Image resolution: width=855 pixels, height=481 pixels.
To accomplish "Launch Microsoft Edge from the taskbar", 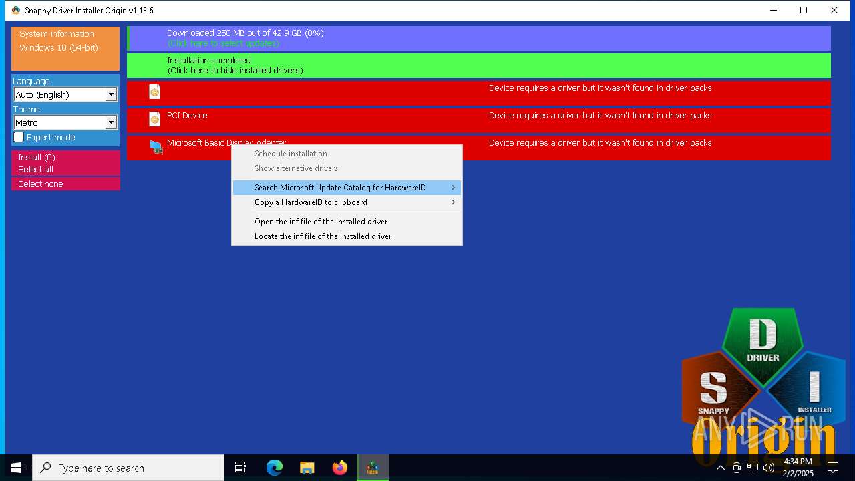I will (274, 468).
